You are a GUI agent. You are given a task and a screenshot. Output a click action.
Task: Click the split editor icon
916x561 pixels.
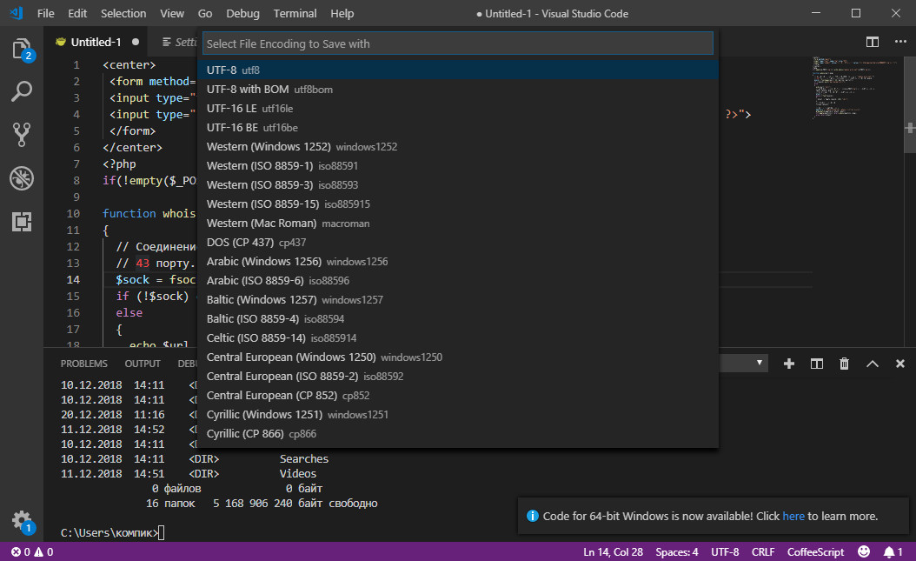(873, 42)
